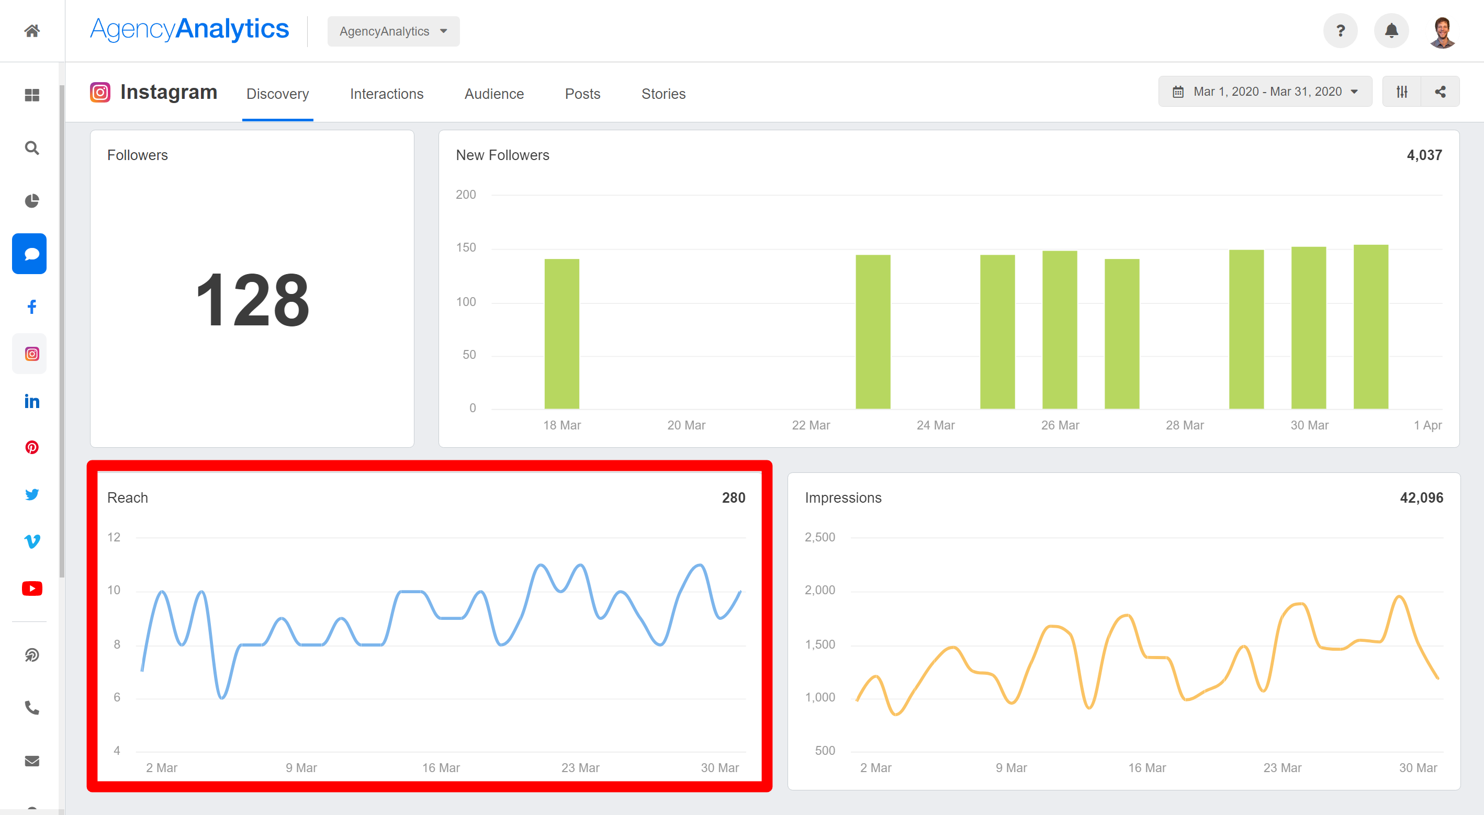Open the Mar 1 - Mar 31 date picker
Image resolution: width=1484 pixels, height=815 pixels.
[x=1265, y=92]
